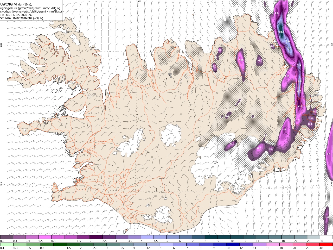This screenshot has width=333, height=250.
Task: Select the white 30 swatch in upper legend
Action: (326, 237)
